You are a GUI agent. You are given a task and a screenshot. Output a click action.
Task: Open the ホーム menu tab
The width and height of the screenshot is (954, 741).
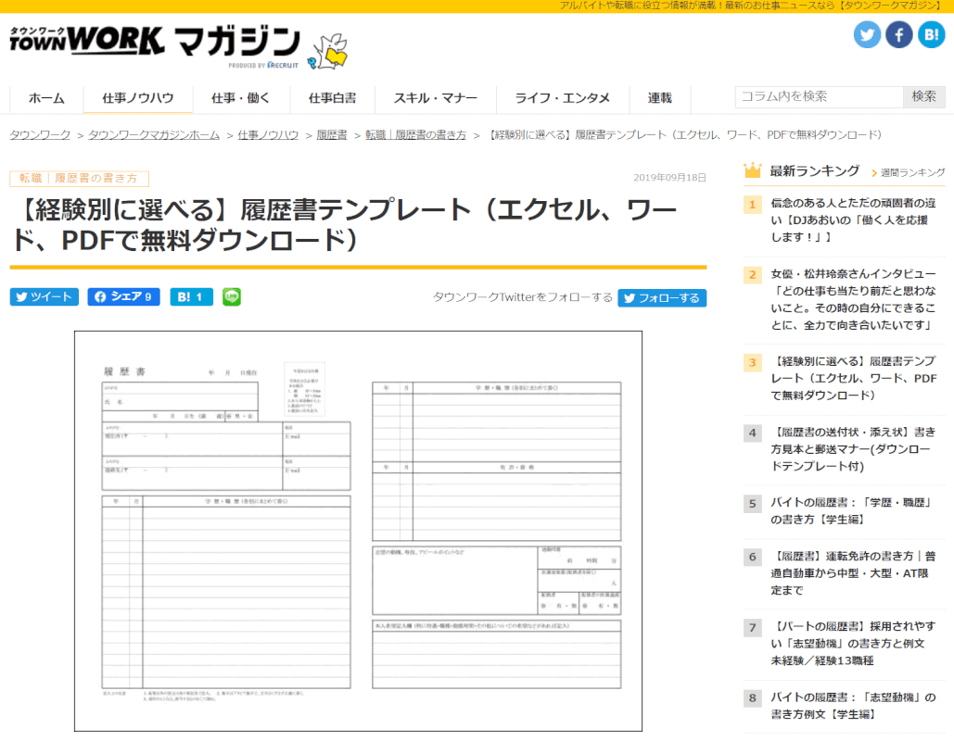(x=46, y=98)
